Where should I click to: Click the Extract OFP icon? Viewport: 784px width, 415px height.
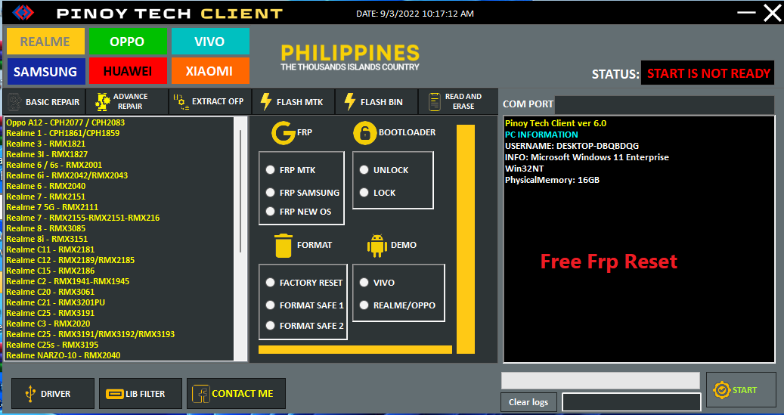coord(181,101)
